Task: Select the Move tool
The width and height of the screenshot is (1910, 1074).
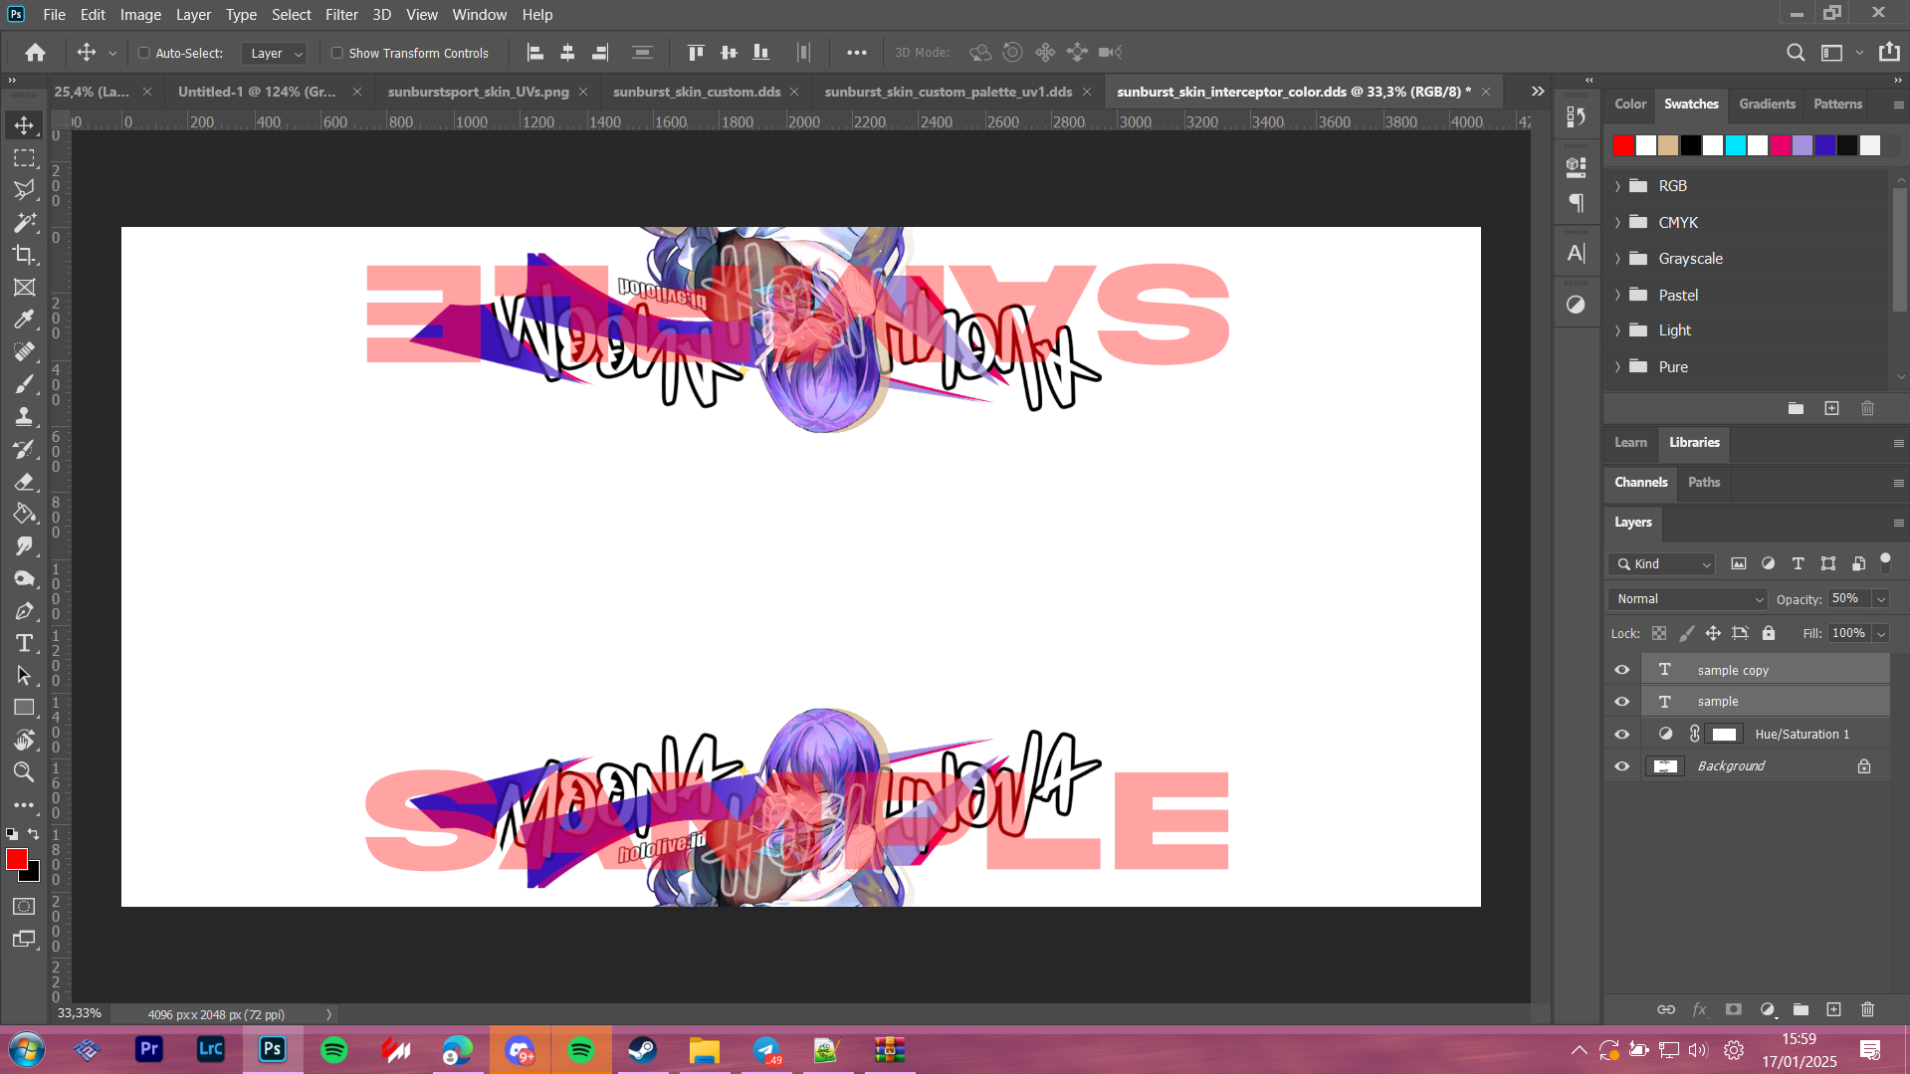Action: click(x=24, y=125)
